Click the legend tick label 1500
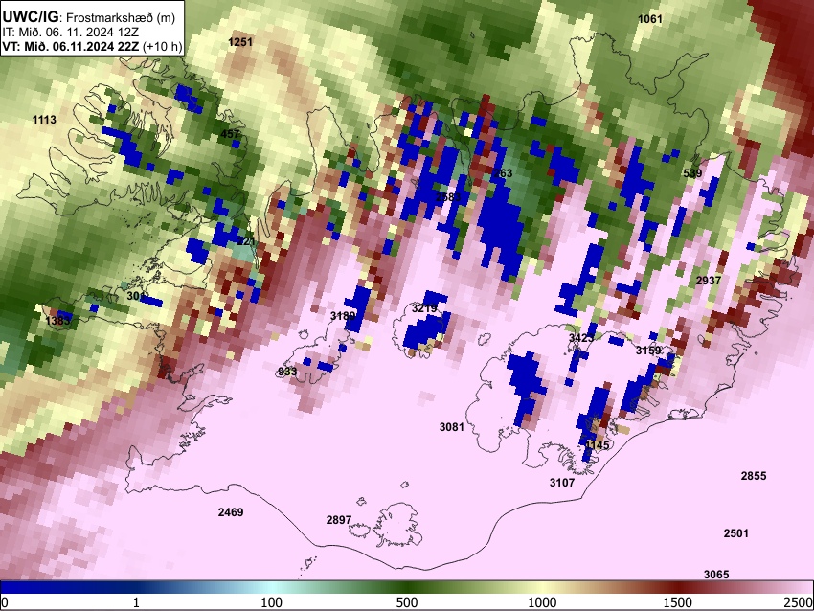Screen dimensions: 814x611 [678, 602]
